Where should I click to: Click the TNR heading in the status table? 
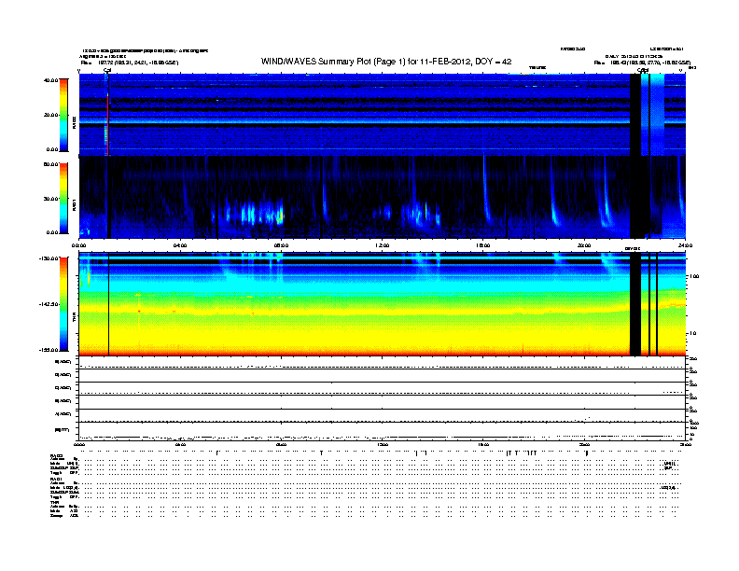click(x=54, y=502)
